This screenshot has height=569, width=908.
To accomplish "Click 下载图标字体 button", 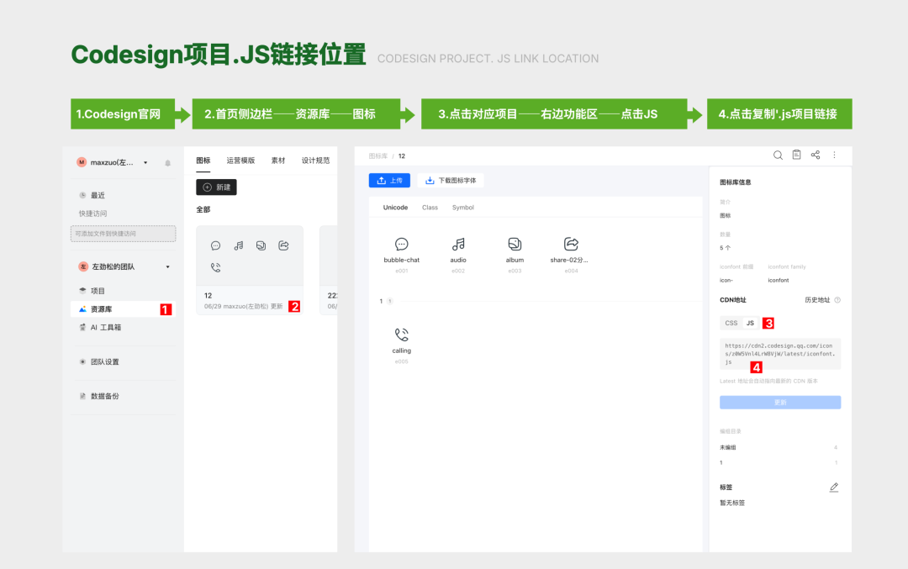I will 451,181.
